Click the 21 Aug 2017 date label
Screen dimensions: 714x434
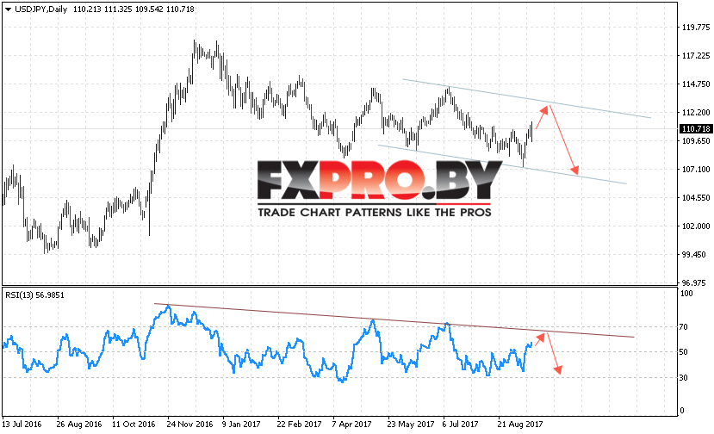[x=520, y=424]
